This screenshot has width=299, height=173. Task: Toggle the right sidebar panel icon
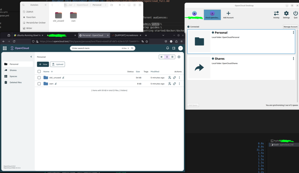tap(174, 48)
